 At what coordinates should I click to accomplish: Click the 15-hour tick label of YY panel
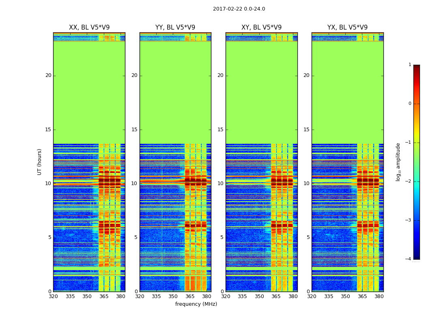point(134,129)
